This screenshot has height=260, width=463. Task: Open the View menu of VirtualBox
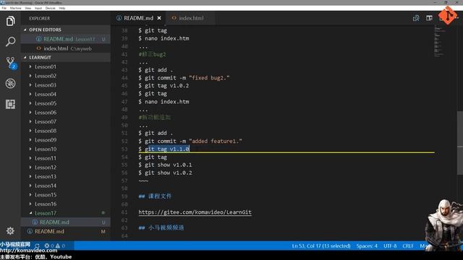(x=28, y=8)
